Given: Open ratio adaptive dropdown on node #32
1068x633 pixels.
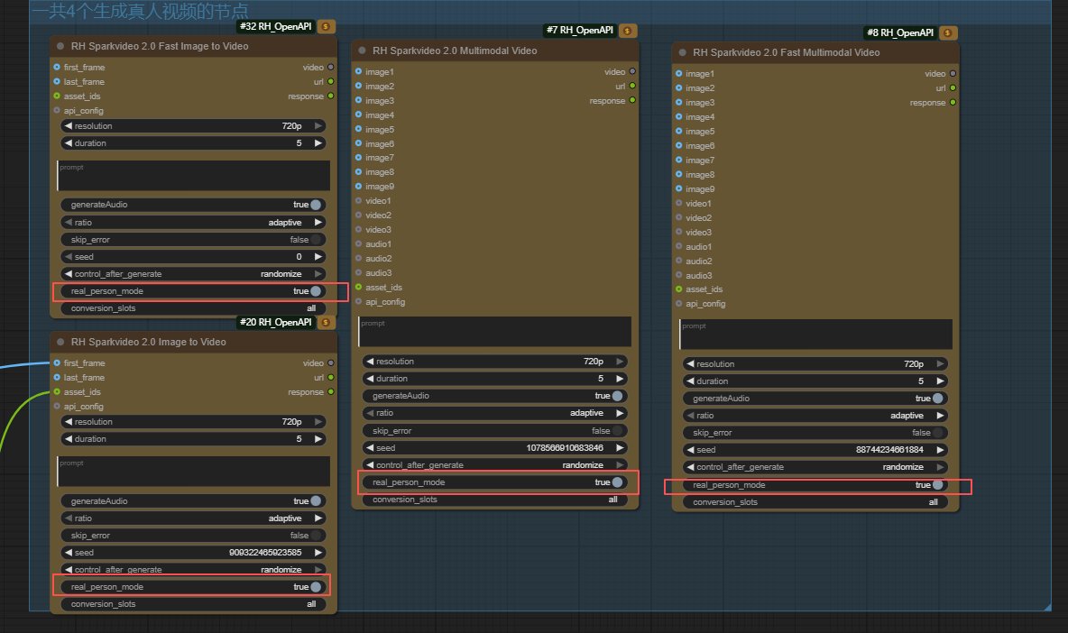Looking at the screenshot, I should (193, 223).
